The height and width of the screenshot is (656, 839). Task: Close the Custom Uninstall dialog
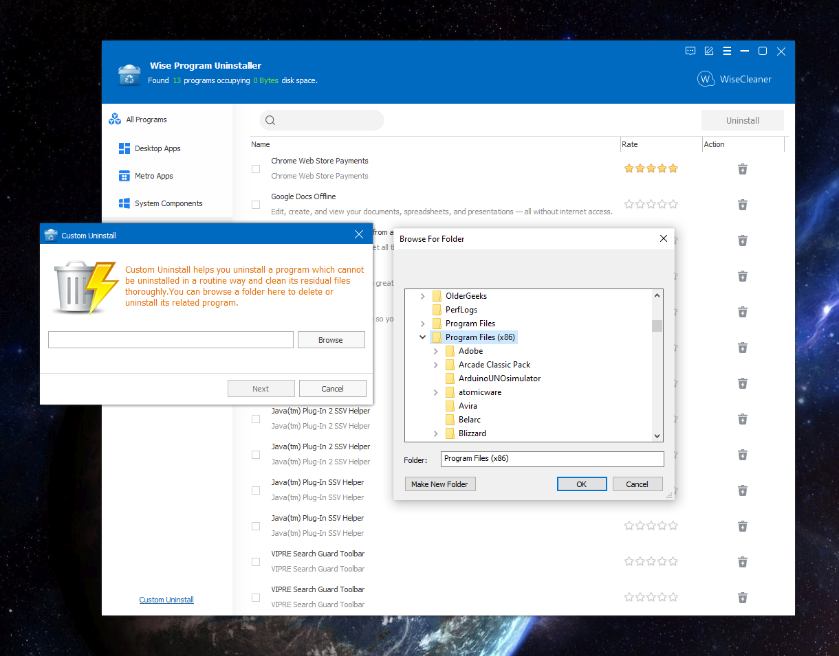[x=359, y=234]
